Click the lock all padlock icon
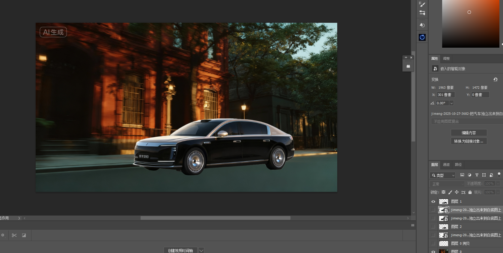Viewport: 503px width, 253px height. pyautogui.click(x=470, y=192)
